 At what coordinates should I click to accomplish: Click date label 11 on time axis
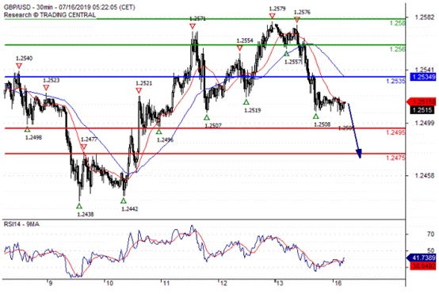[166, 284]
